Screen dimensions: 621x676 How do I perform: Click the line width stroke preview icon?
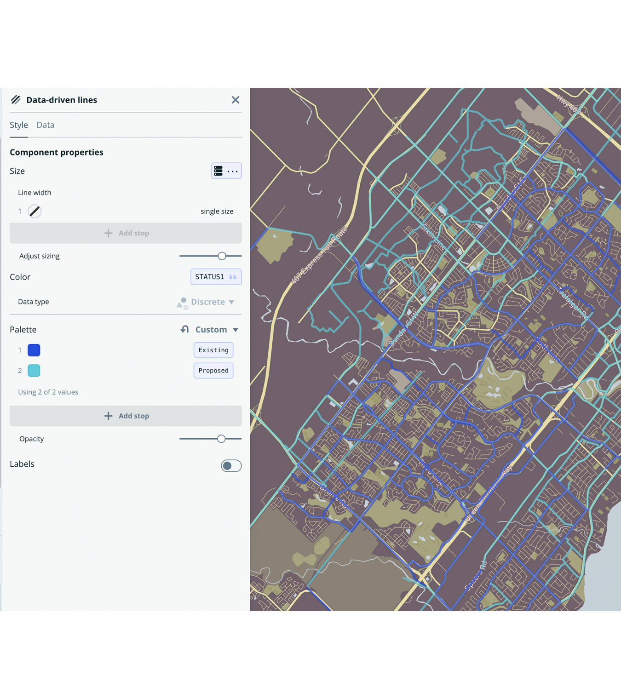tap(34, 212)
